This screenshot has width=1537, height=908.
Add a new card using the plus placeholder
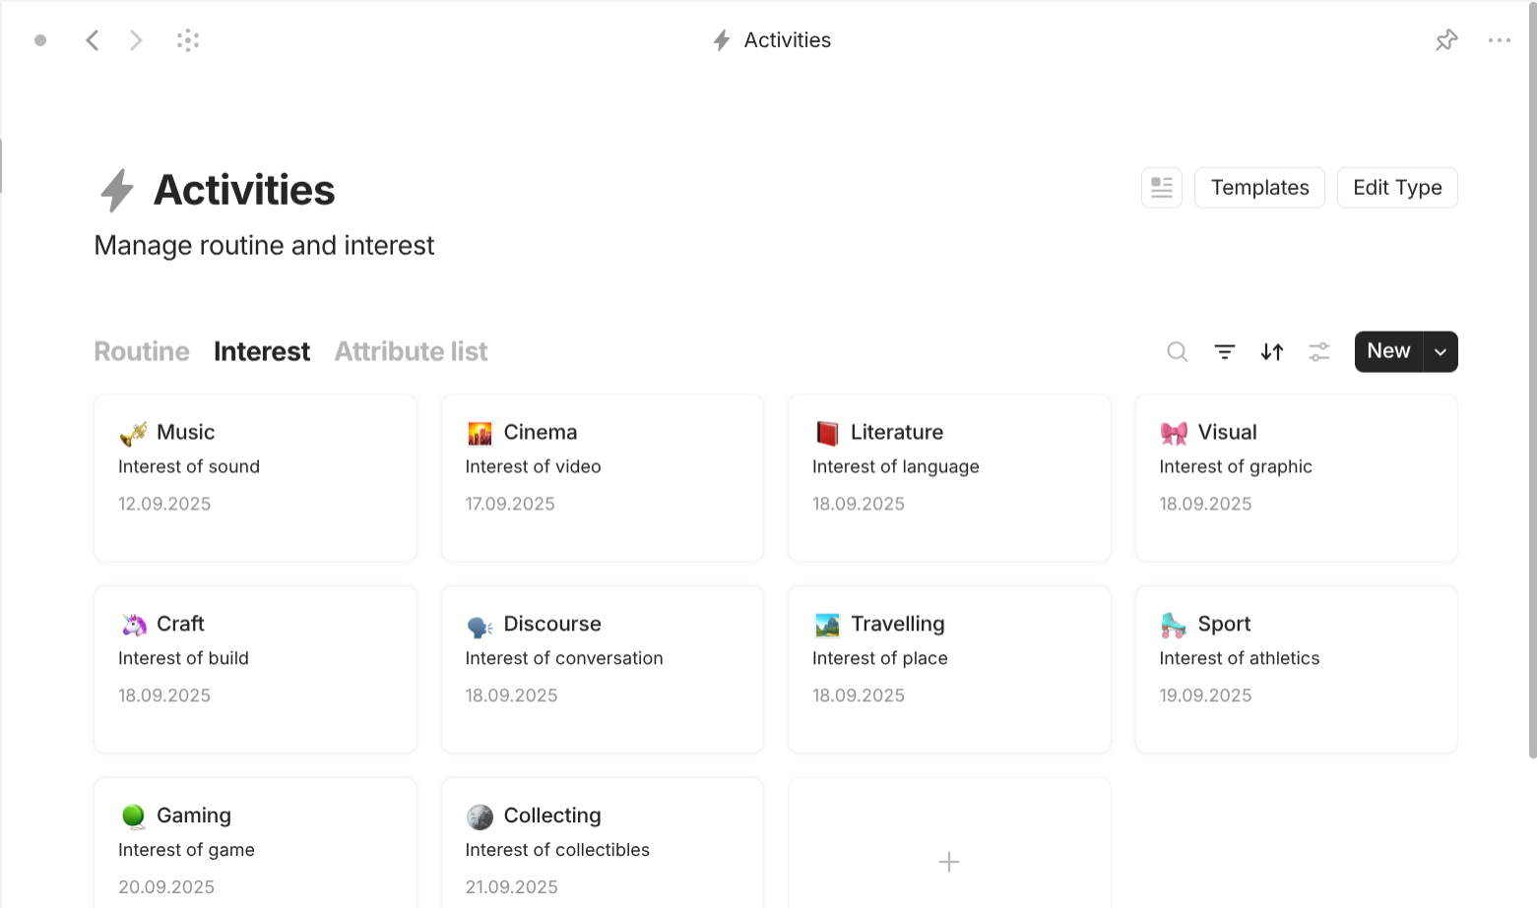pos(948,862)
